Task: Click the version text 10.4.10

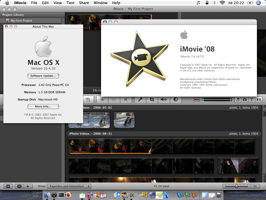Action: tap(43, 68)
